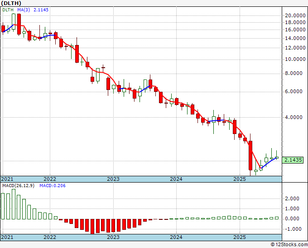This screenshot has width=308, height=248.
Task: Click 2023 on the MACD timeline
Action: coord(113,237)
